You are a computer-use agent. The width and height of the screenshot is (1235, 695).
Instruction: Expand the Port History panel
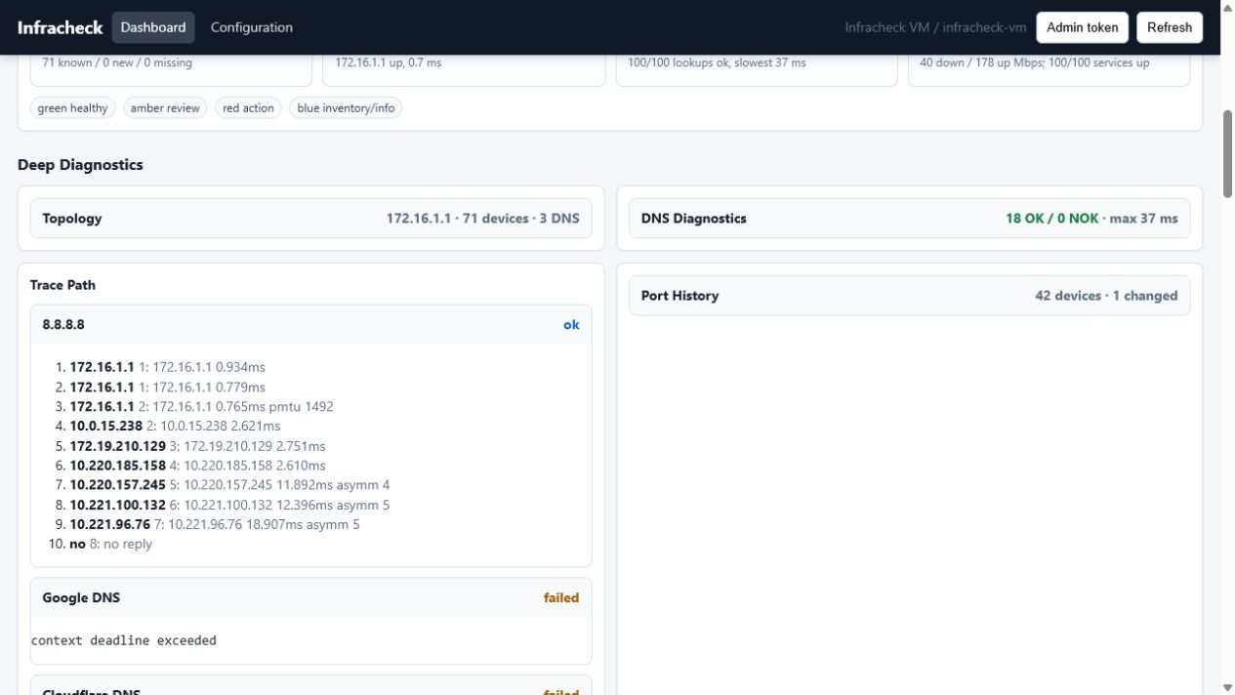click(x=910, y=296)
